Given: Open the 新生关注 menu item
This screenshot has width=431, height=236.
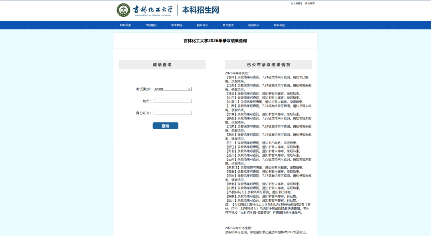Looking at the screenshot, I should point(228,25).
